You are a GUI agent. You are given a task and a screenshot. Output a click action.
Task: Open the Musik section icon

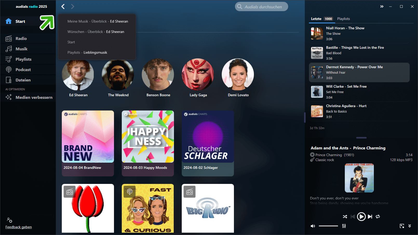click(9, 49)
